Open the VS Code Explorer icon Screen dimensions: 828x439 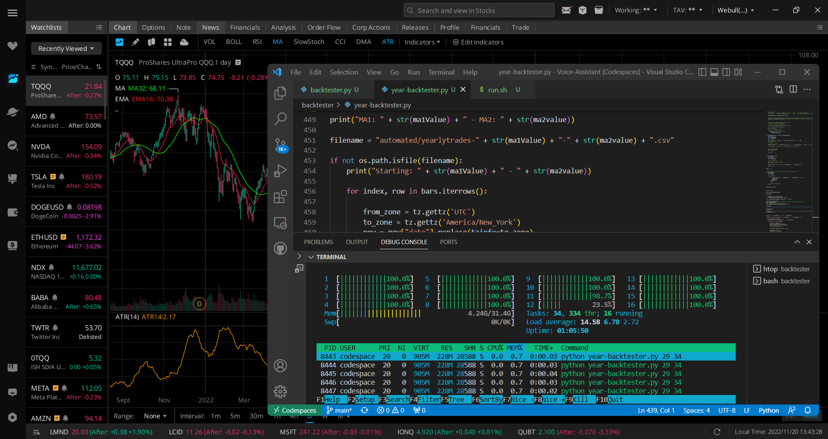[x=280, y=93]
